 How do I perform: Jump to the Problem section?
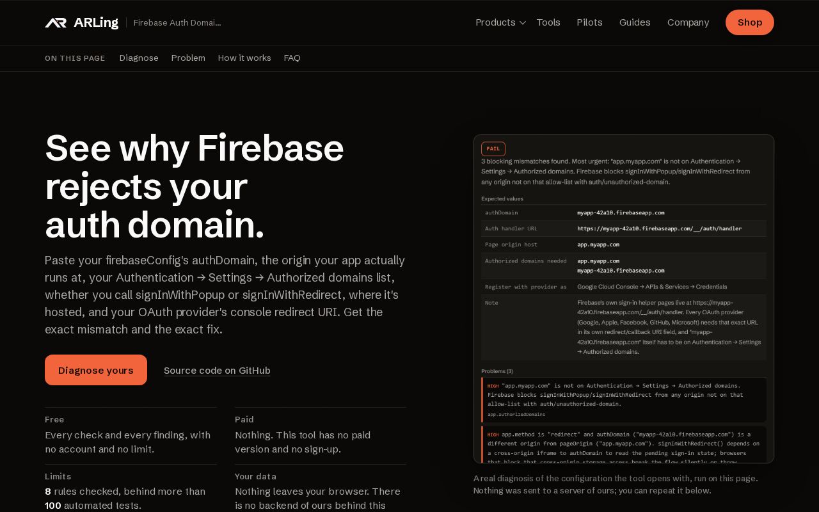(x=188, y=58)
